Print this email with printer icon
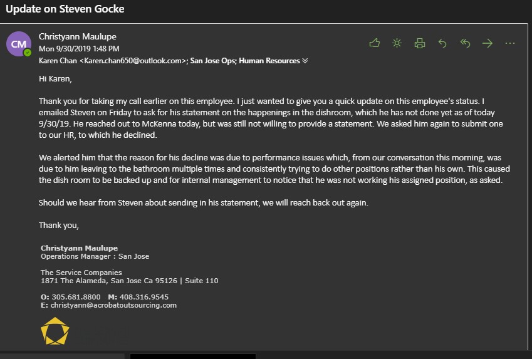Screen dimensions: 532x359 420,43
